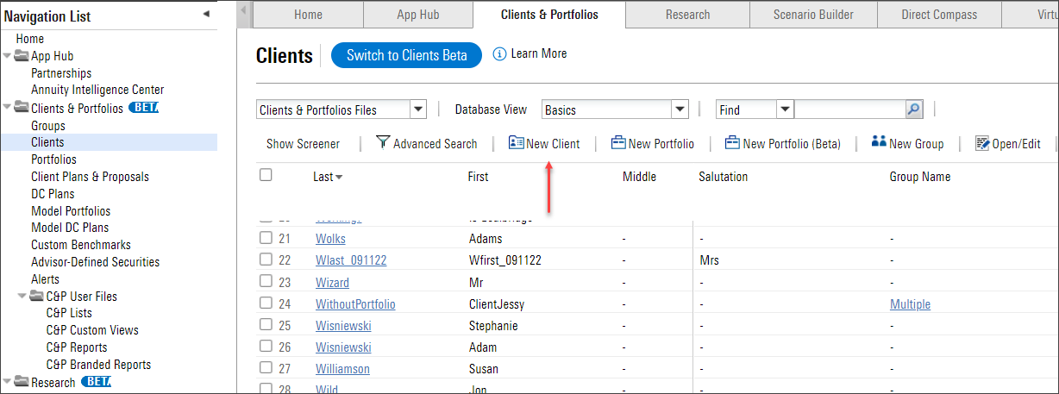Click inside the Find text field
The width and height of the screenshot is (1059, 394).
tap(849, 109)
